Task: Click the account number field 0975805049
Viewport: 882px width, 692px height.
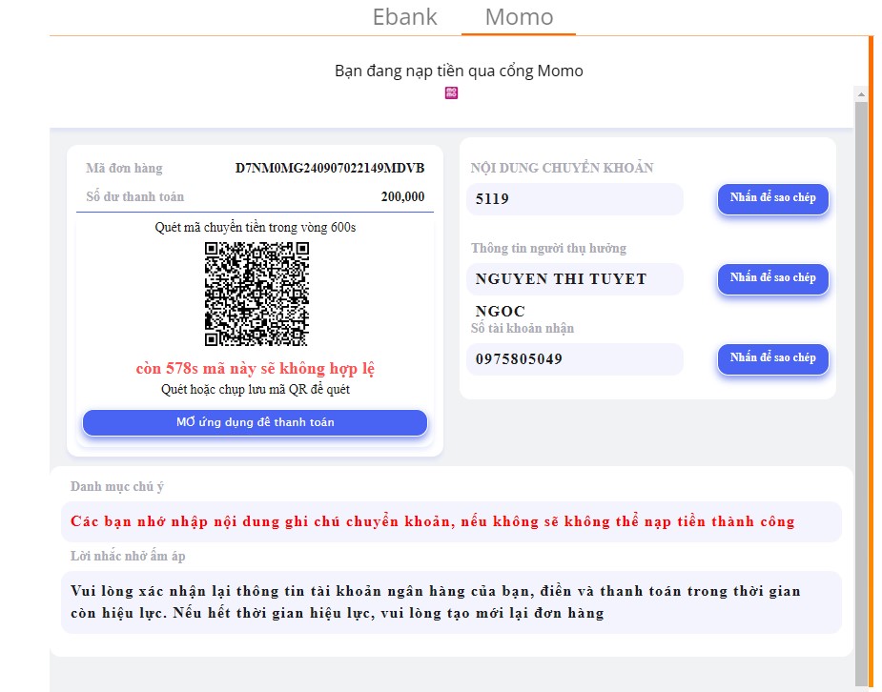Action: pos(574,359)
